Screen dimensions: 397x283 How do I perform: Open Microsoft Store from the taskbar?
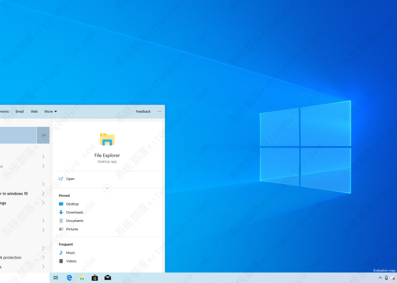[95, 278]
